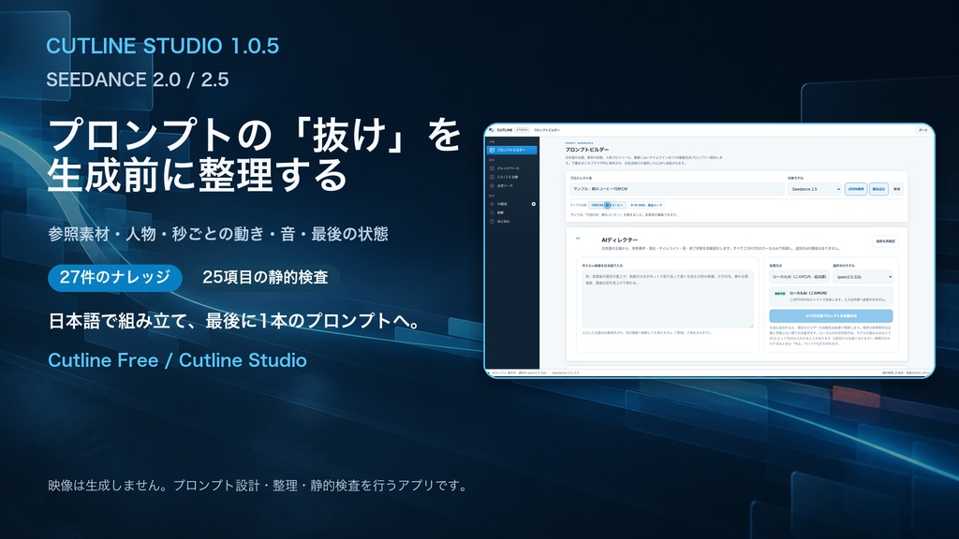This screenshot has height=539, width=959.
Task: Click the 25項目の静的検査 pill
Action: tap(265, 277)
